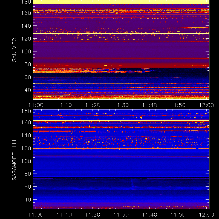Click the red-orange interference band near 152 in SAGAMORE HILL
This screenshot has height=219, width=219.
pos(121,127)
